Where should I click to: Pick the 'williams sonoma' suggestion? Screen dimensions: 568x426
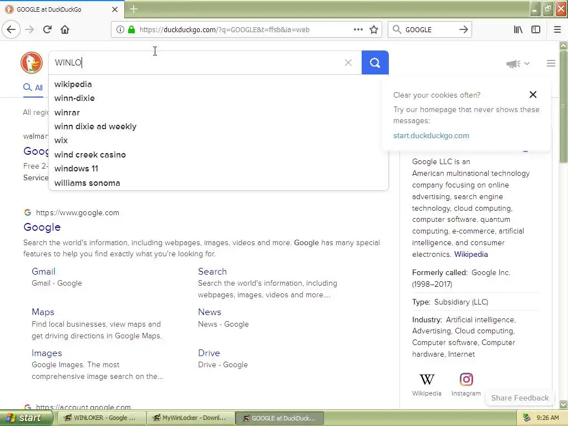point(219,183)
